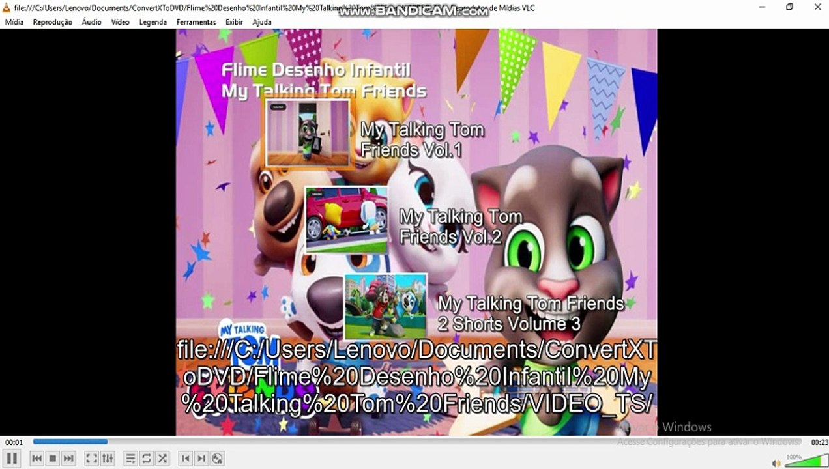829x469 pixels.
Task: Select My Talking Tom Friends Vol.2 thumbnail
Action: [x=347, y=220]
